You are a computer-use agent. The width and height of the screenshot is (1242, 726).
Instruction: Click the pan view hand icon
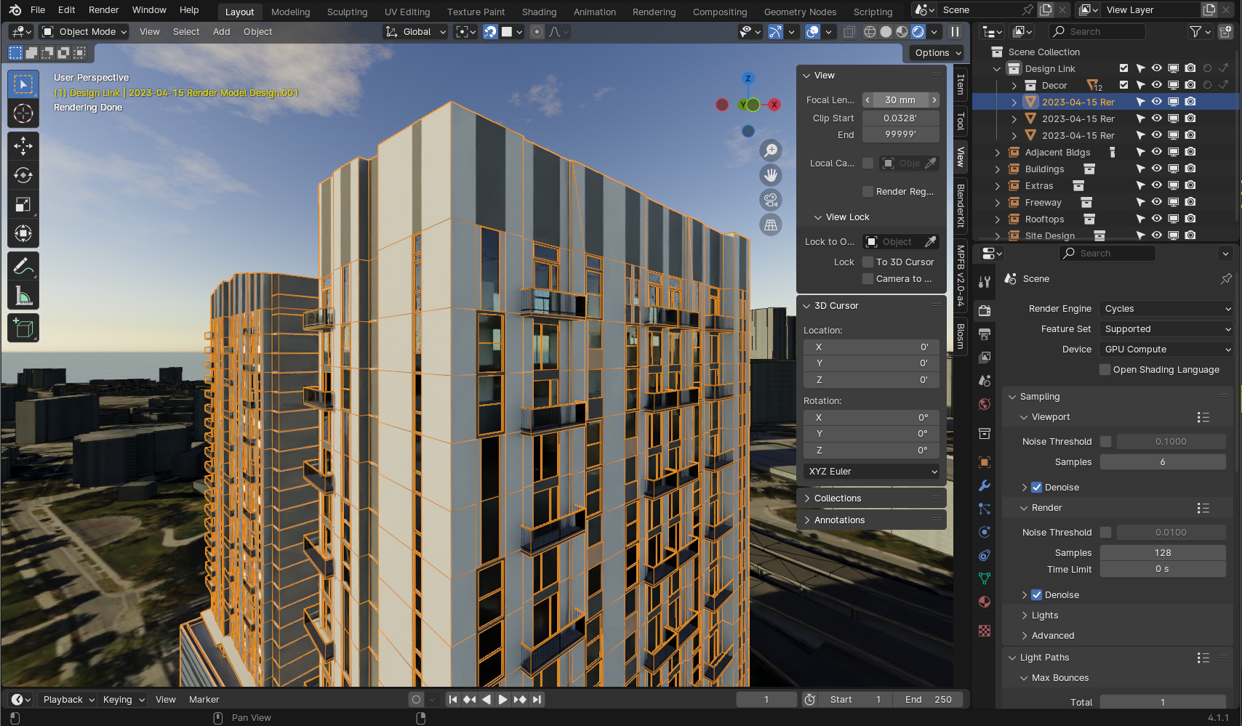click(771, 175)
